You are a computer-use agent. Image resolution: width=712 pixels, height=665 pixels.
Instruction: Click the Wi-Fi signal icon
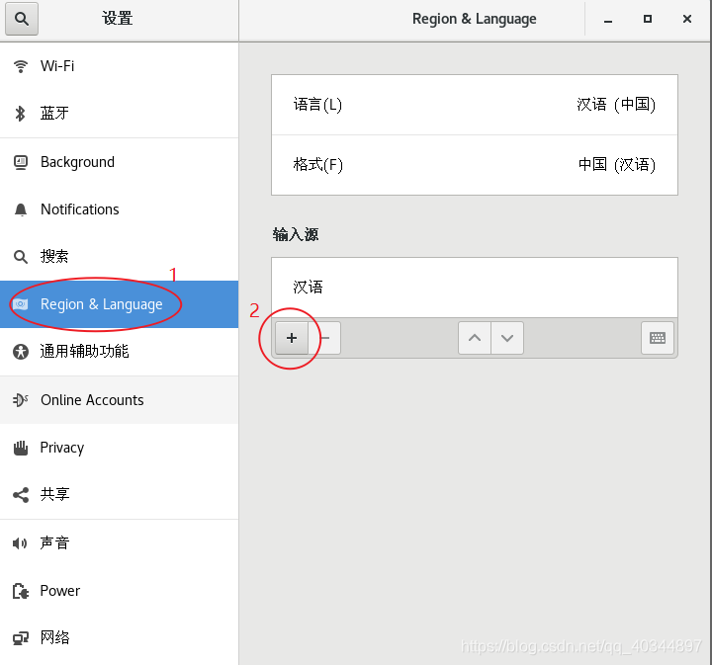pyautogui.click(x=21, y=66)
